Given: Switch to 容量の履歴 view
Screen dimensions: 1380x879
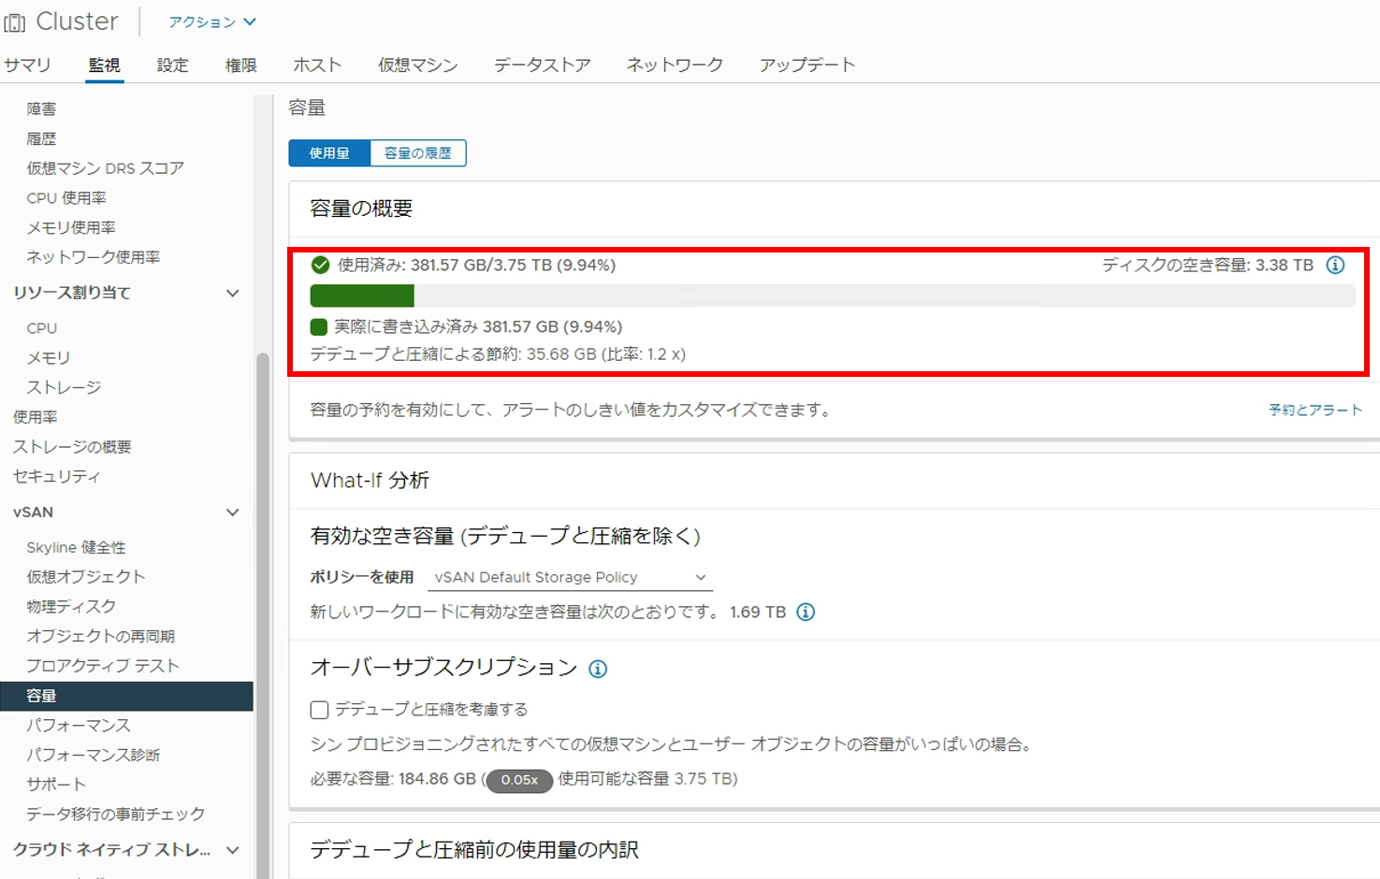Looking at the screenshot, I should (x=418, y=153).
